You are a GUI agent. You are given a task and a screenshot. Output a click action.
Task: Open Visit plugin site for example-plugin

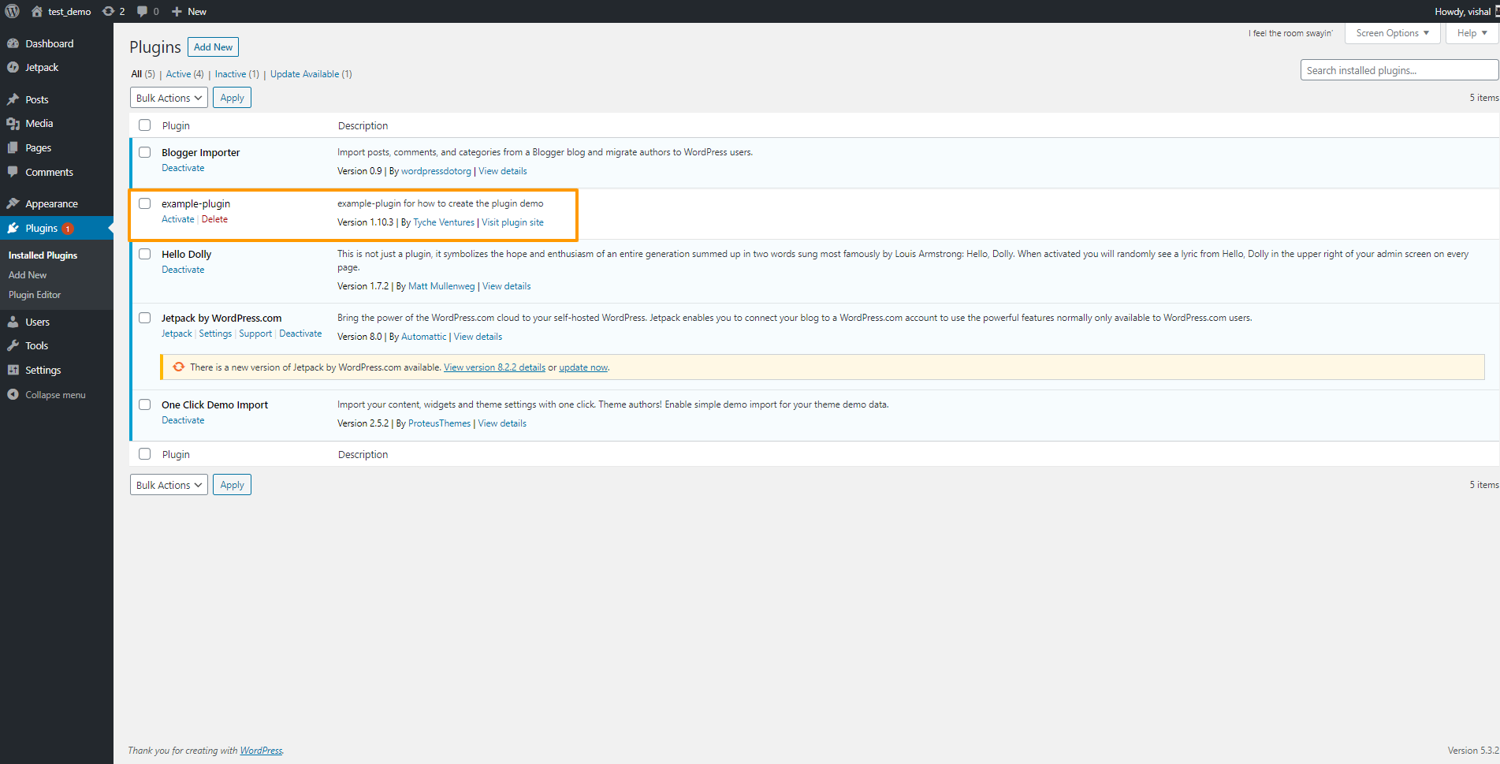pyautogui.click(x=512, y=222)
